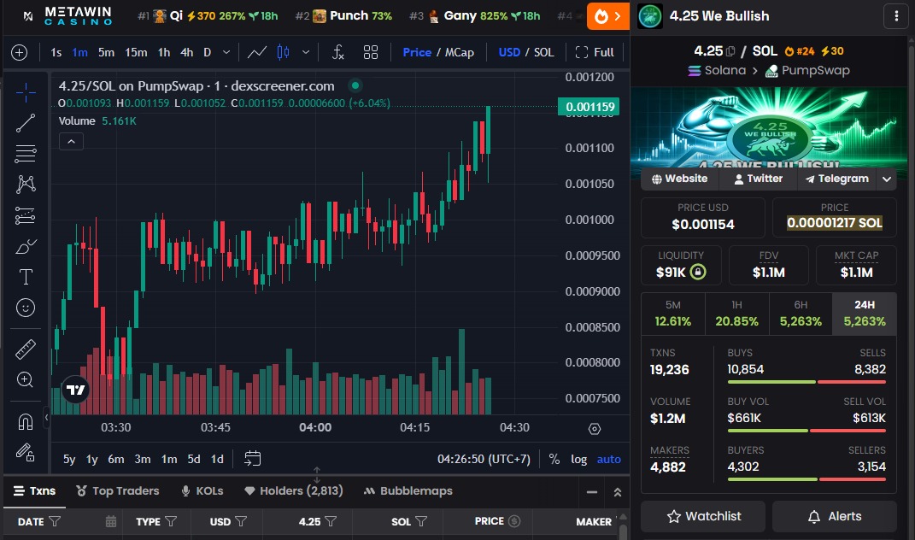Viewport: 915px width, 540px height.
Task: Collapse the left drawing toolbar
Action: 47,418
